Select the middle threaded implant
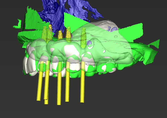 coord(60,35)
